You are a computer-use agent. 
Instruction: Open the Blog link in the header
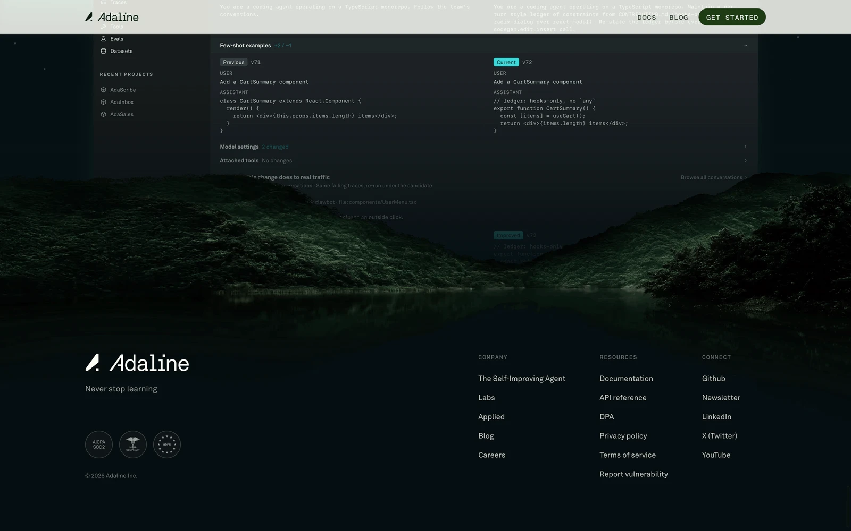coord(679,18)
